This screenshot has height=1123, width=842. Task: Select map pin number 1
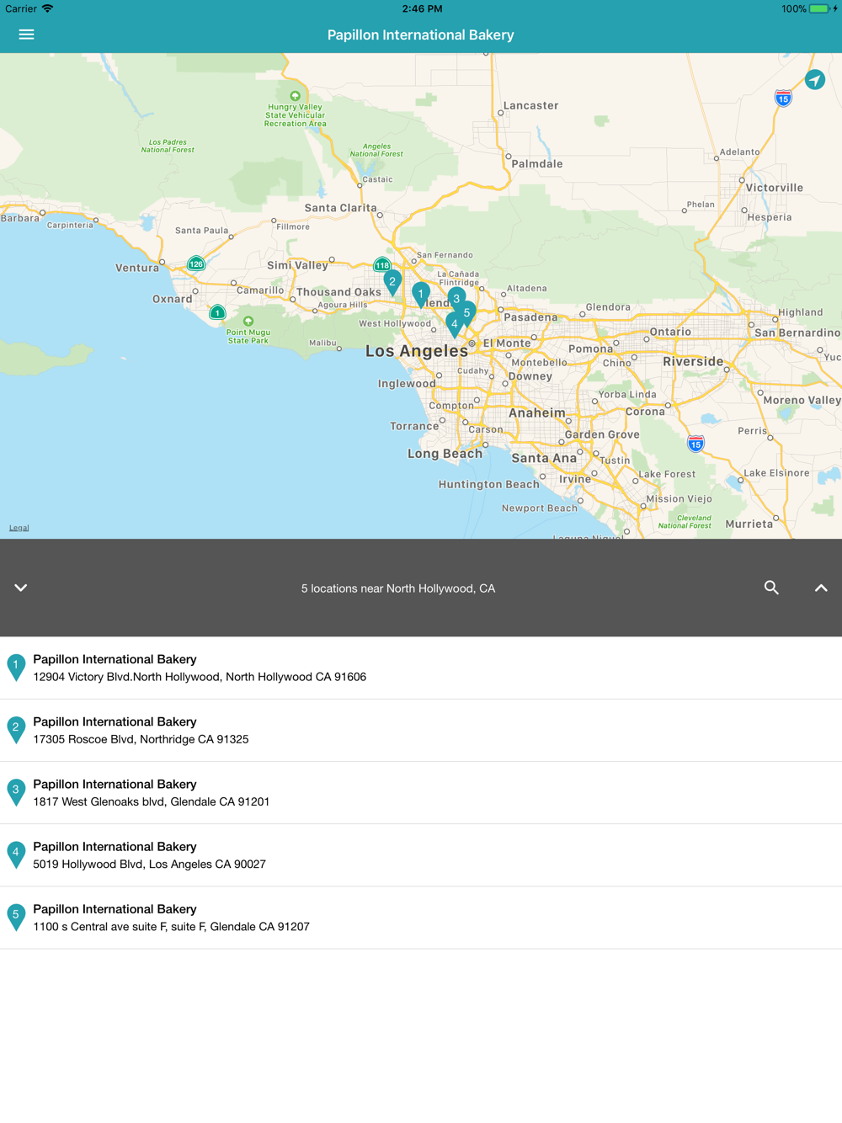pyautogui.click(x=421, y=295)
